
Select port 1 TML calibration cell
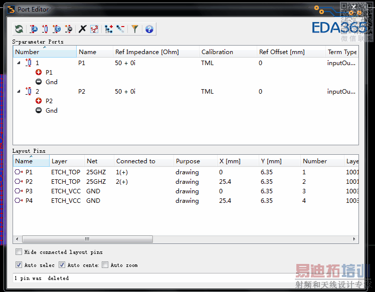tap(208, 63)
